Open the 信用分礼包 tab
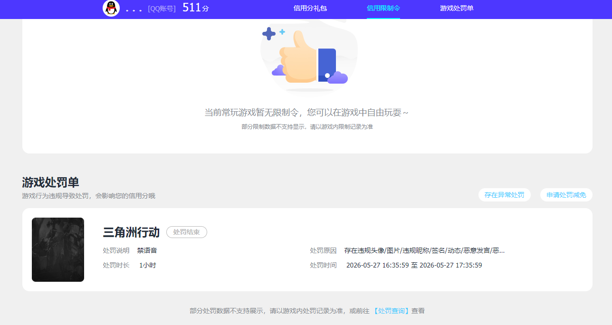 (x=310, y=8)
